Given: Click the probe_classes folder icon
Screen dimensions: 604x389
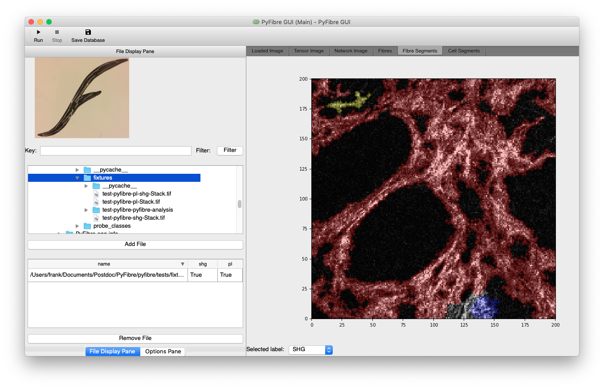Looking at the screenshot, I should pyautogui.click(x=87, y=226).
